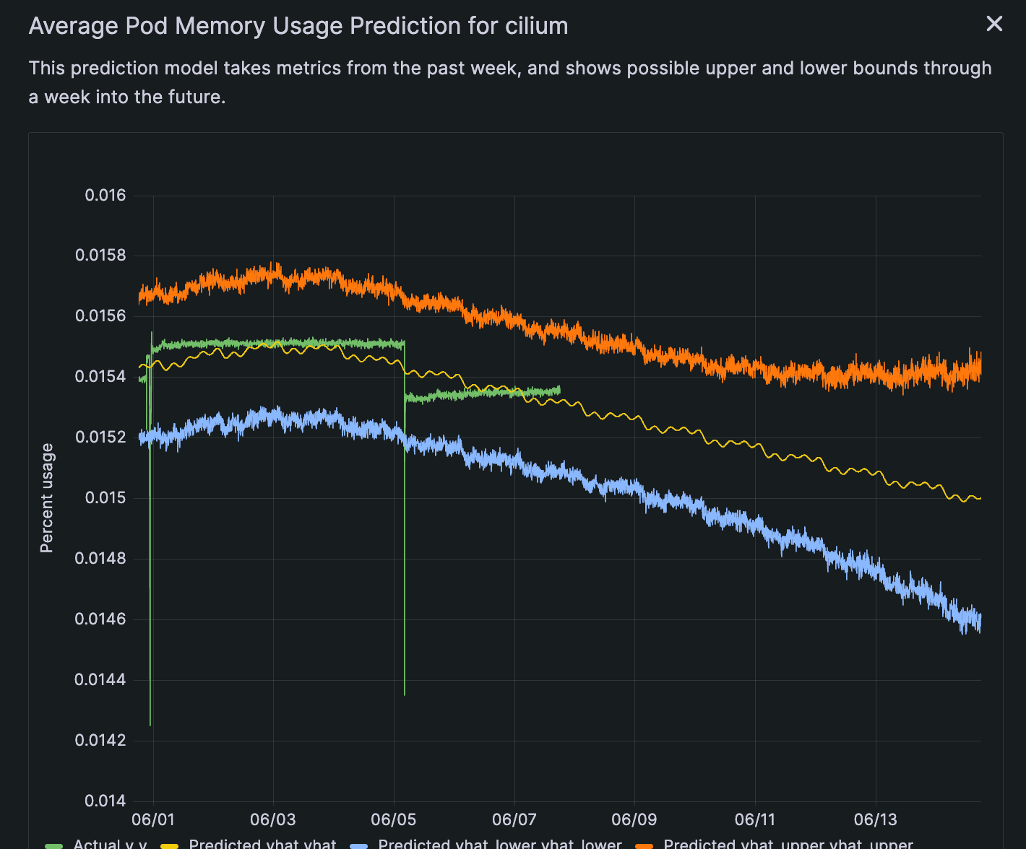
Task: Click the 06/07 x-axis date label
Action: [514, 819]
